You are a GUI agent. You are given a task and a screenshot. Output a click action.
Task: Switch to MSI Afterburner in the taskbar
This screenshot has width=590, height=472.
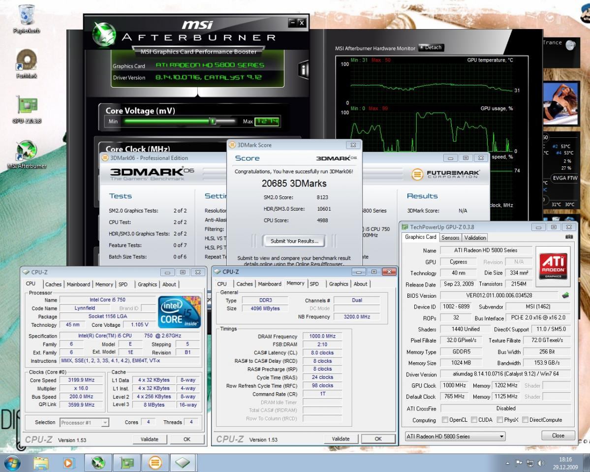click(98, 463)
